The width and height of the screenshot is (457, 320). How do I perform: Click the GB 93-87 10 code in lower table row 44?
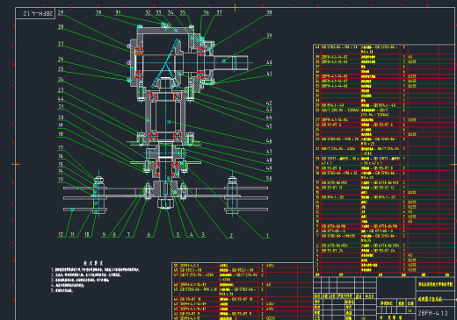pos(190,299)
